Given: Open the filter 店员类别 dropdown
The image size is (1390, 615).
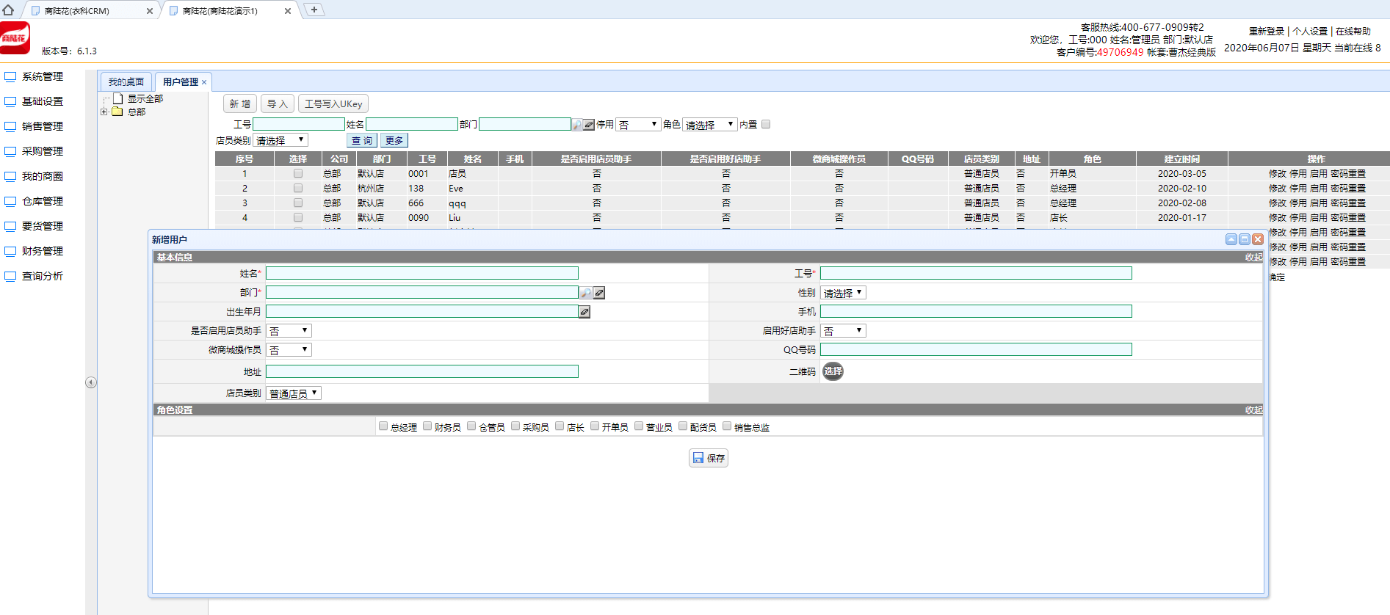Looking at the screenshot, I should 280,140.
